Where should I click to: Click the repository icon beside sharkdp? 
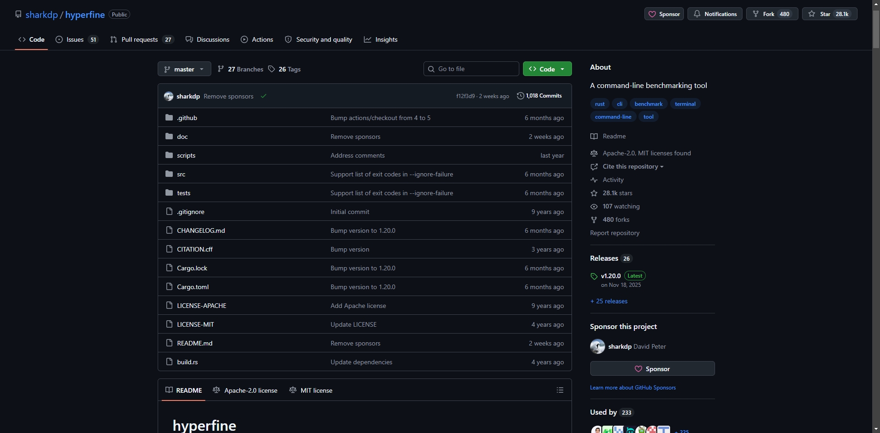pyautogui.click(x=18, y=14)
